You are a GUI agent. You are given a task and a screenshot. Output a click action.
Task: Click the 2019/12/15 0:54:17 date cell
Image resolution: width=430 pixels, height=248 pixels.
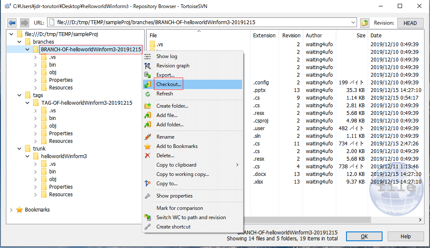[394, 98]
